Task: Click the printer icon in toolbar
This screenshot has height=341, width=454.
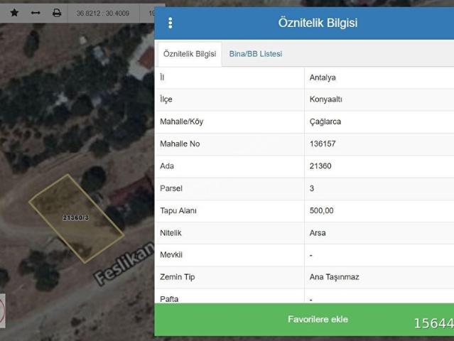Action: point(57,13)
